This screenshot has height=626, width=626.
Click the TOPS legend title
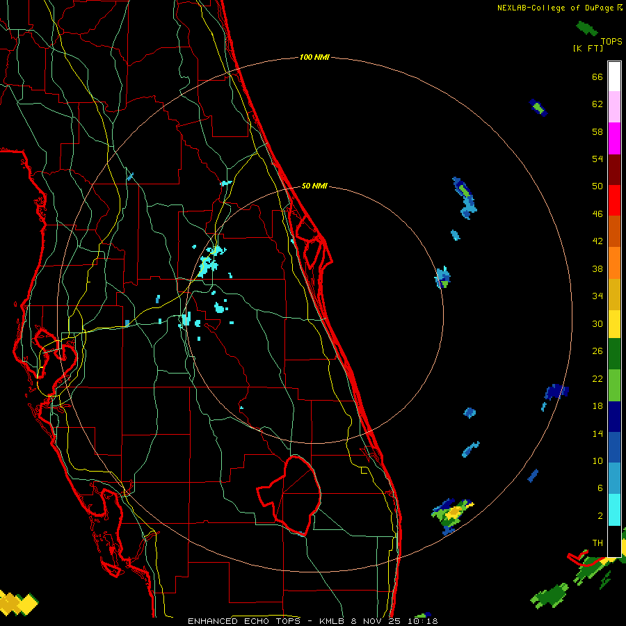(611, 42)
